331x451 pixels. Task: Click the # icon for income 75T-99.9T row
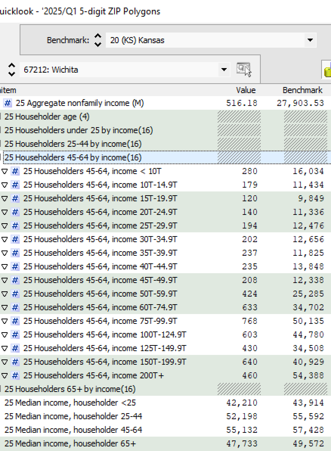(x=15, y=321)
